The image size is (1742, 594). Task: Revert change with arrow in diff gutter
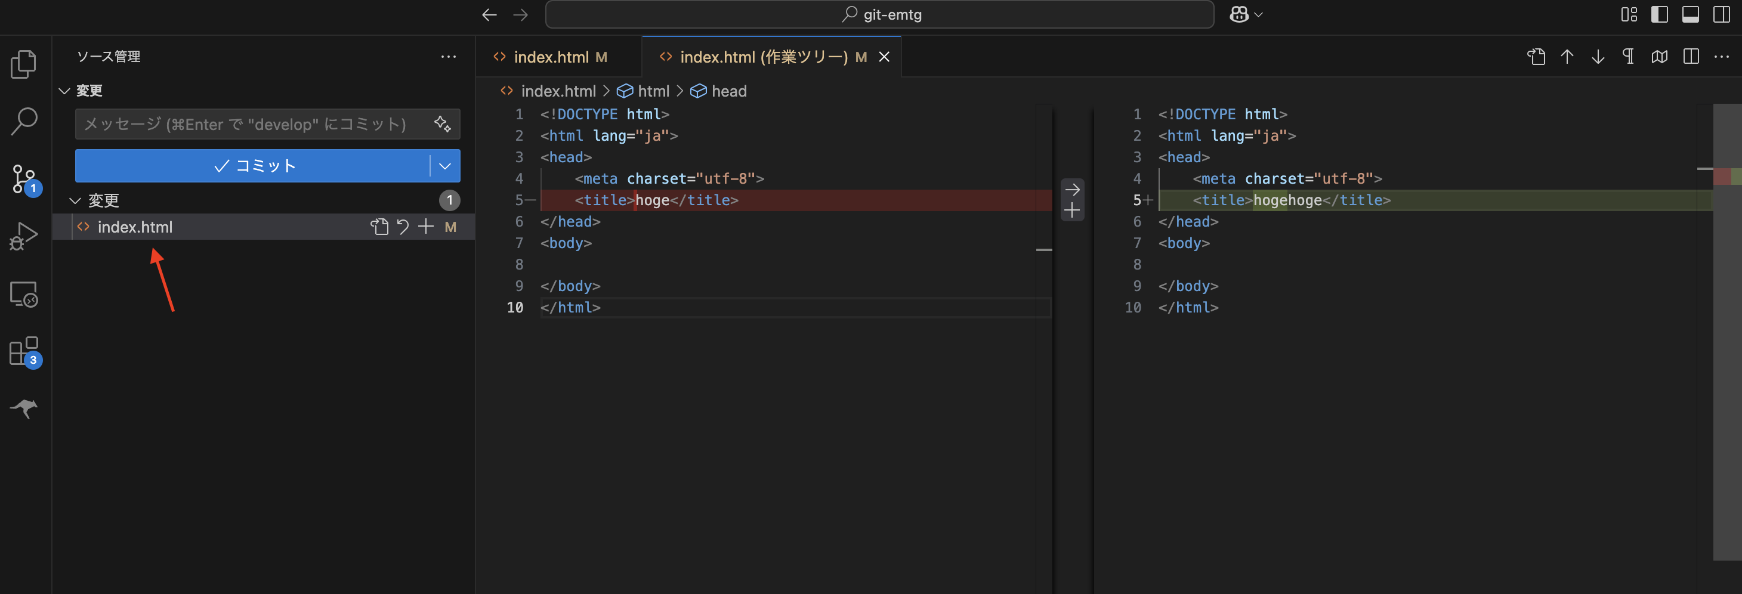1073,190
